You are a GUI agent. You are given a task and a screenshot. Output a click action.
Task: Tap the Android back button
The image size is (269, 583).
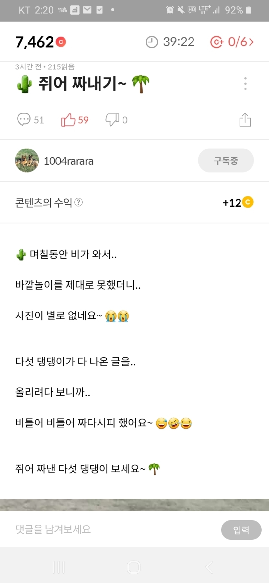pyautogui.click(x=209, y=567)
